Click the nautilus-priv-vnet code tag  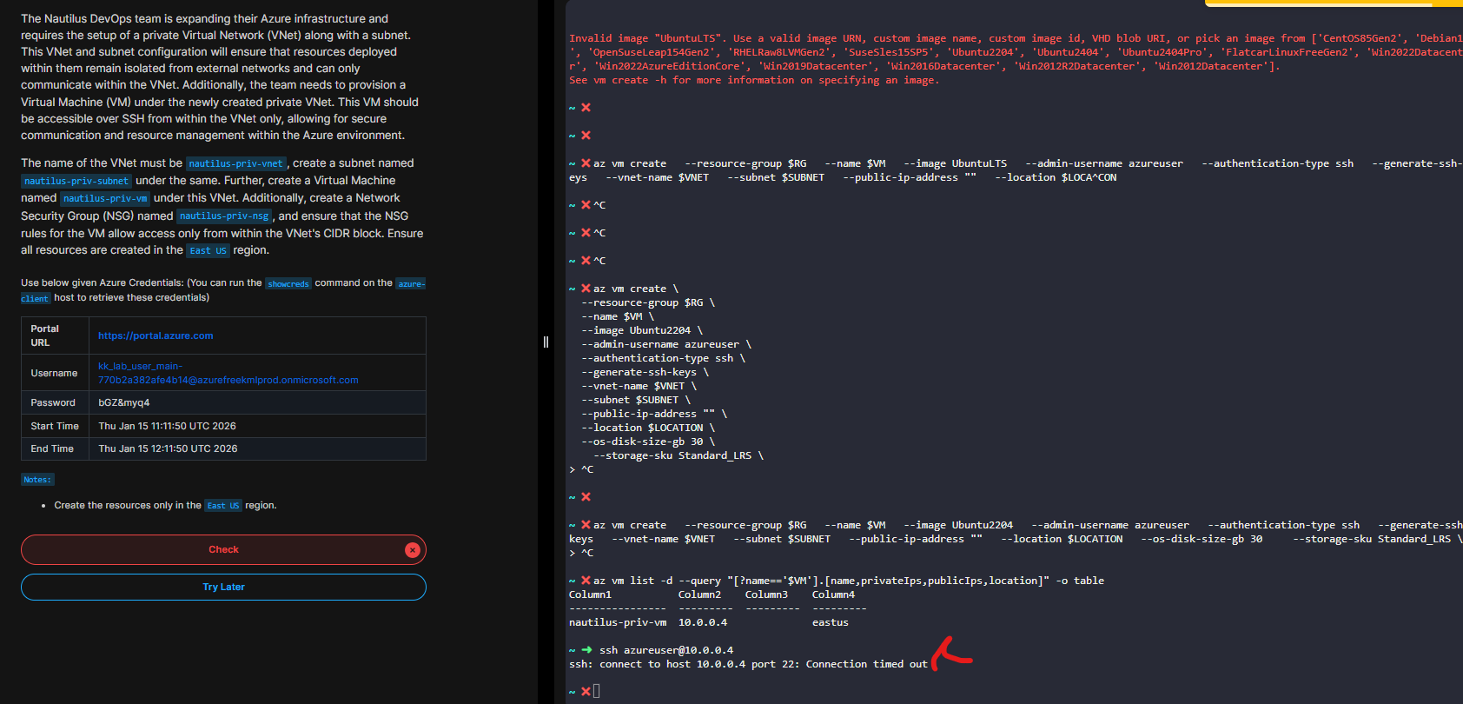tap(235, 163)
